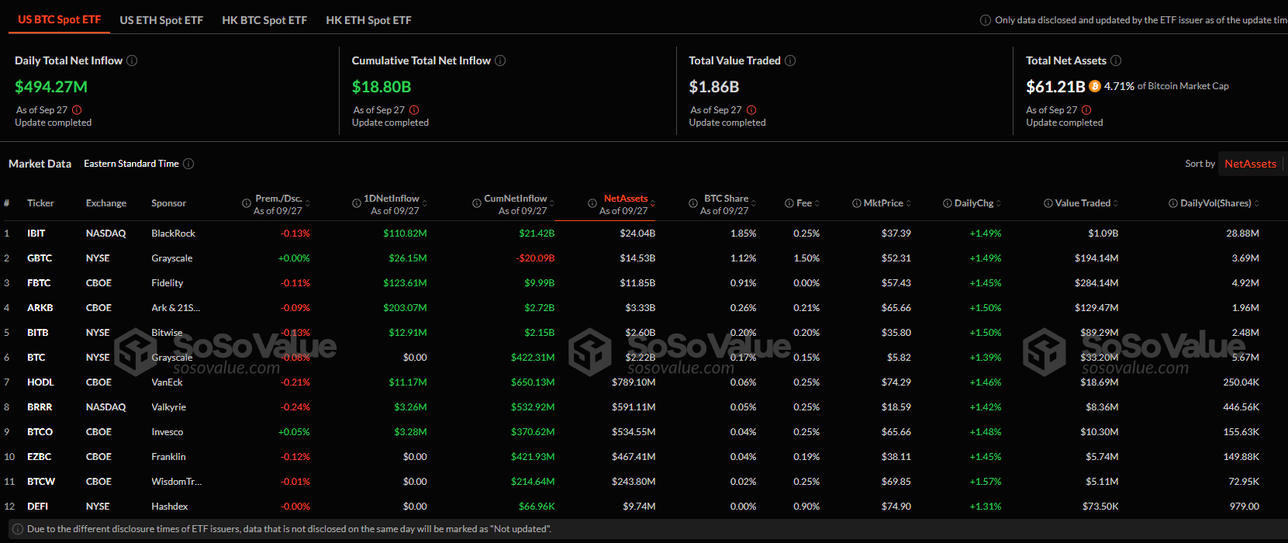Select HK ETH Spot ETF tab
Screen dimensions: 1288x543
368,20
